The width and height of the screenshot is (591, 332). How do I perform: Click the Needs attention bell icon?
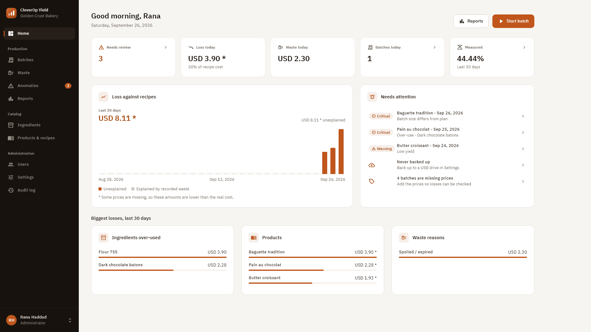(x=372, y=97)
